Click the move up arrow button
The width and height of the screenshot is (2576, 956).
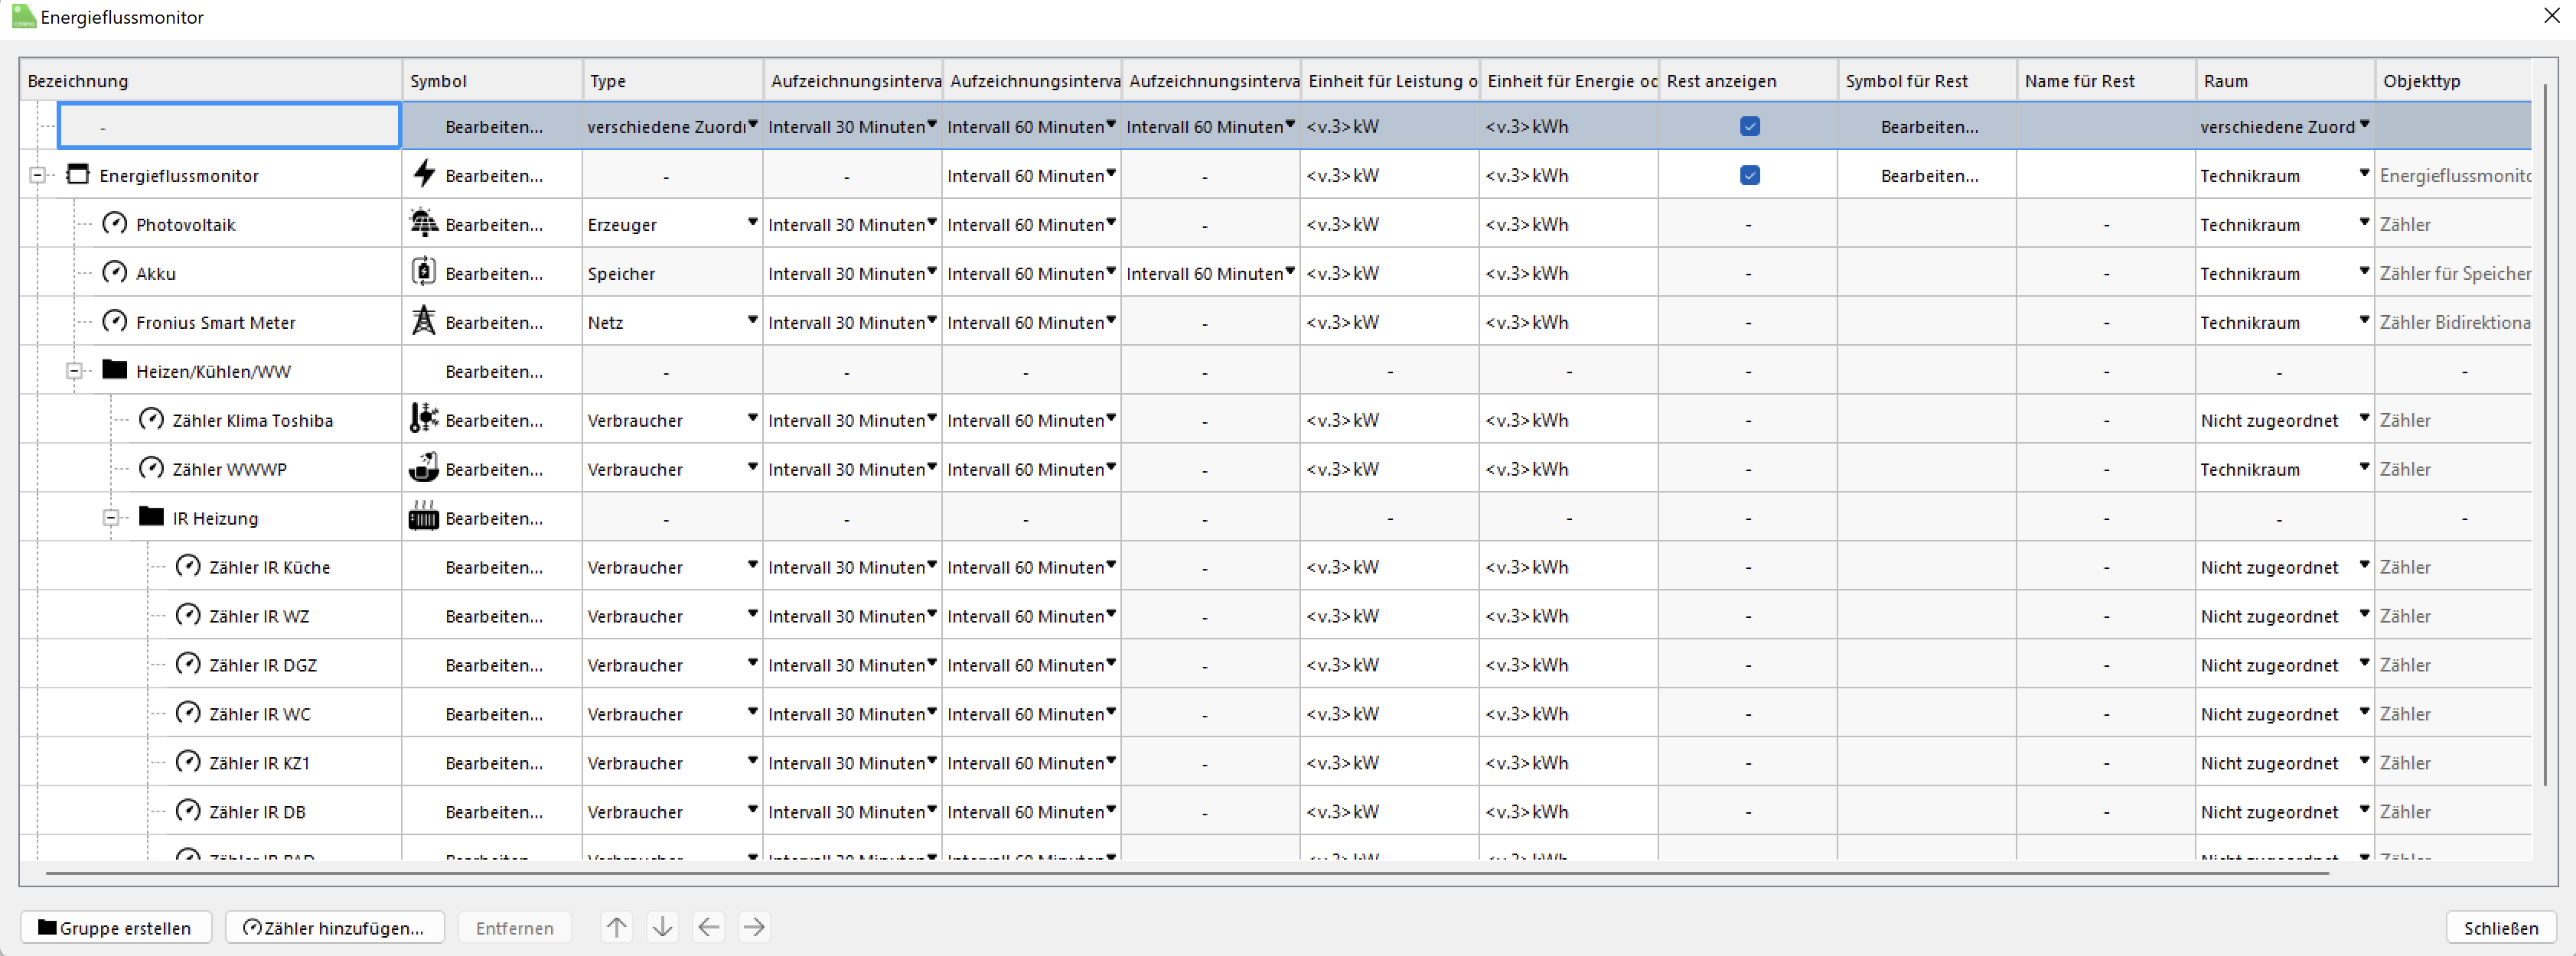[617, 927]
